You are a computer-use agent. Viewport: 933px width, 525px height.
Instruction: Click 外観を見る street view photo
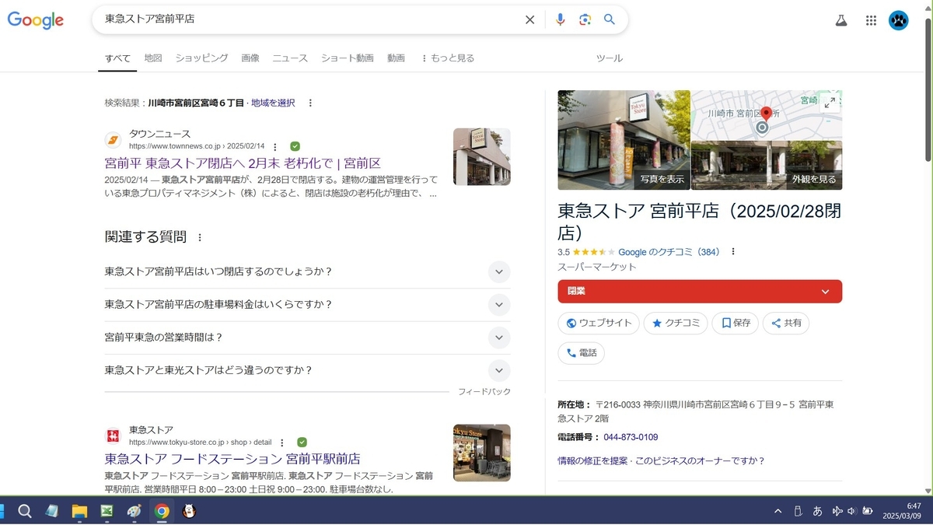point(767,166)
